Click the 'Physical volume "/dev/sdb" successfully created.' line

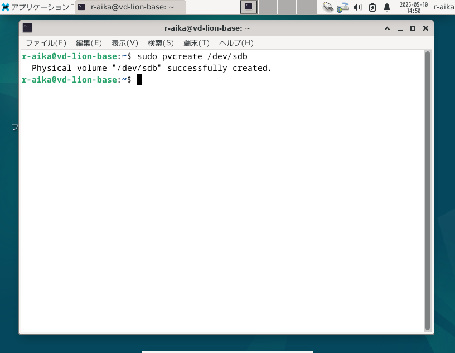152,68
